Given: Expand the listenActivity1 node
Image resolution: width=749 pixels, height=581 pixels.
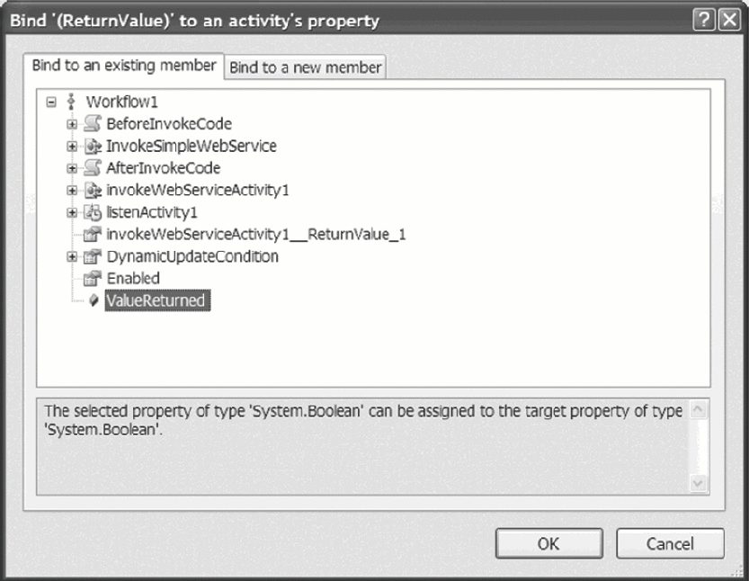Looking at the screenshot, I should pos(72,212).
